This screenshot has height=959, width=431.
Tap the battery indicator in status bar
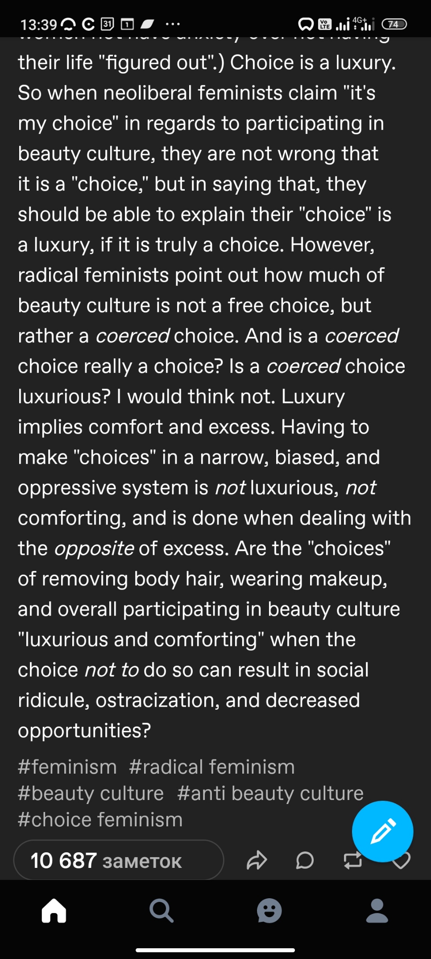[394, 24]
